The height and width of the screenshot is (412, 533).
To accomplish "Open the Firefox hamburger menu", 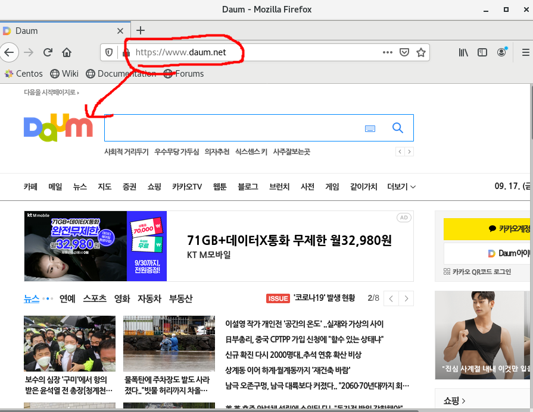I will click(525, 52).
